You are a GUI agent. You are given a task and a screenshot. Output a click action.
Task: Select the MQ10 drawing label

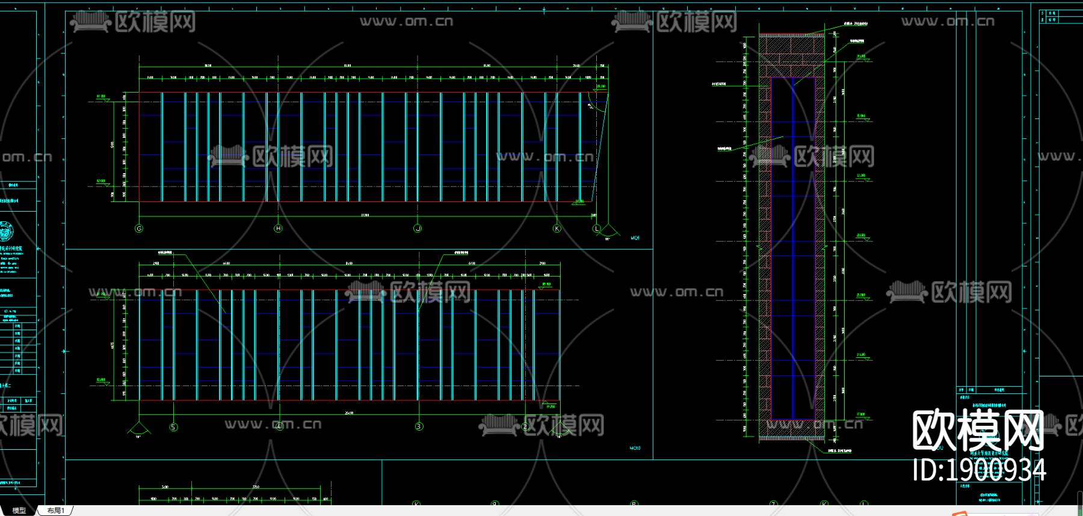(635, 448)
